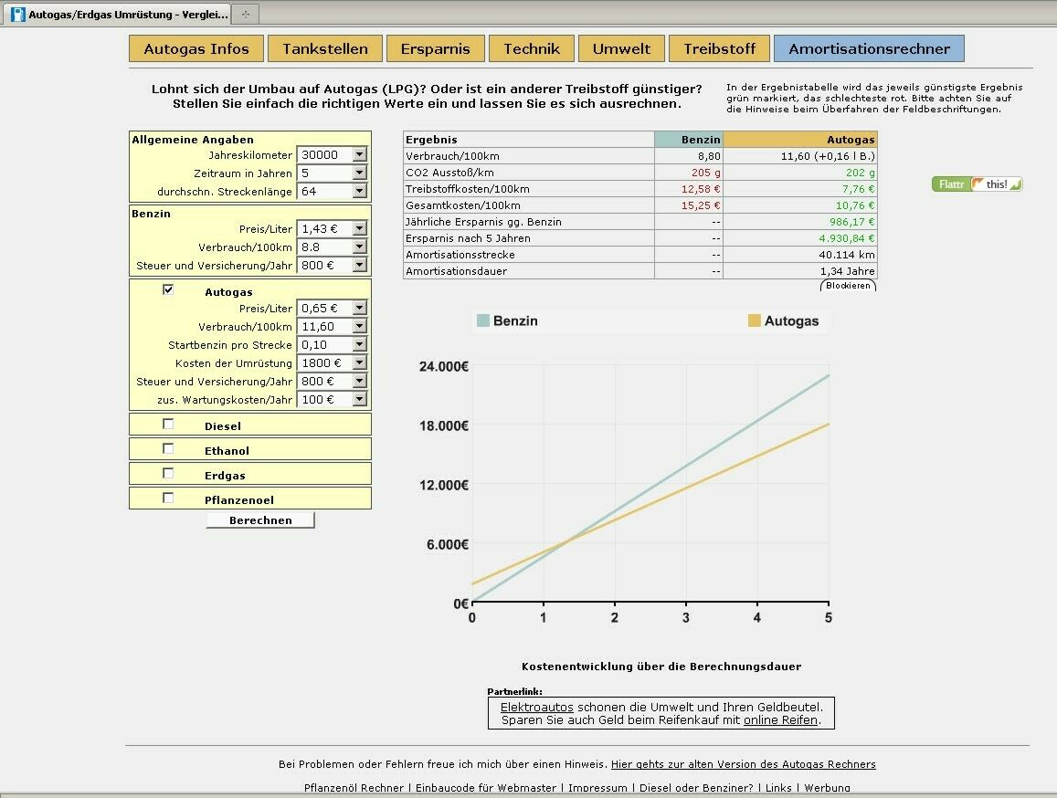Enable the Diesel checkbox
Screen dimensions: 1057x798
(168, 424)
